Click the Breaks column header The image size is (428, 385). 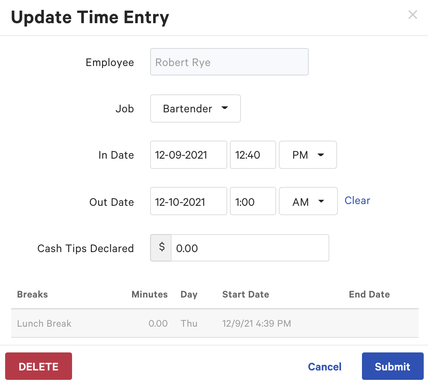tap(32, 294)
